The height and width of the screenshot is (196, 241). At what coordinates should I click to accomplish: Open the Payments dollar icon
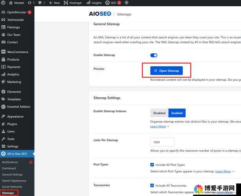[x=3, y=67]
